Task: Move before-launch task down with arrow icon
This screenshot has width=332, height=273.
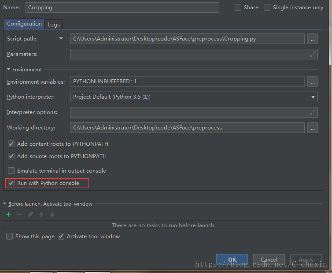Action: 52,214
